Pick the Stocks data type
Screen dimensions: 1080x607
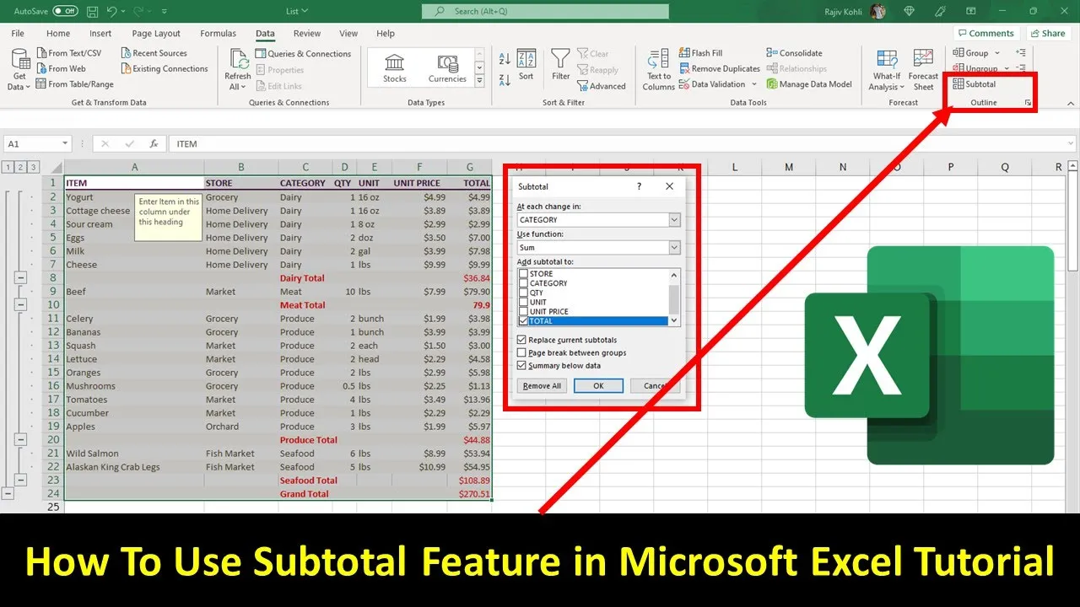point(395,69)
